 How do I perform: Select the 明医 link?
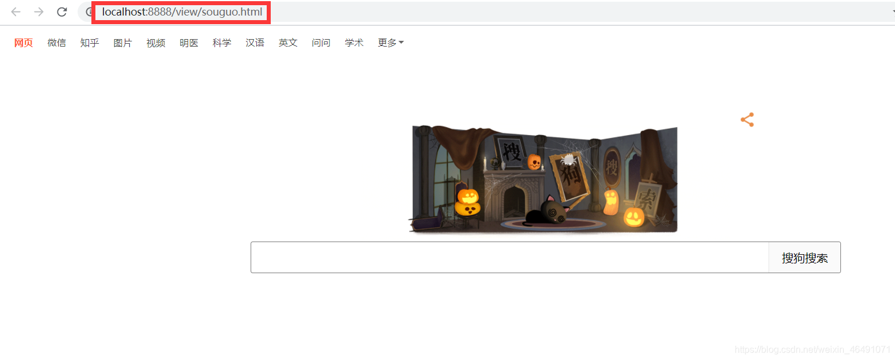coord(189,43)
